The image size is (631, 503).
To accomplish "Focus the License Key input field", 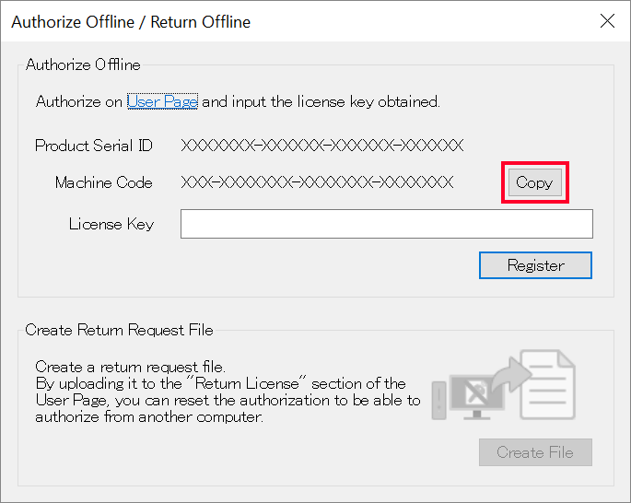I will coord(386,224).
